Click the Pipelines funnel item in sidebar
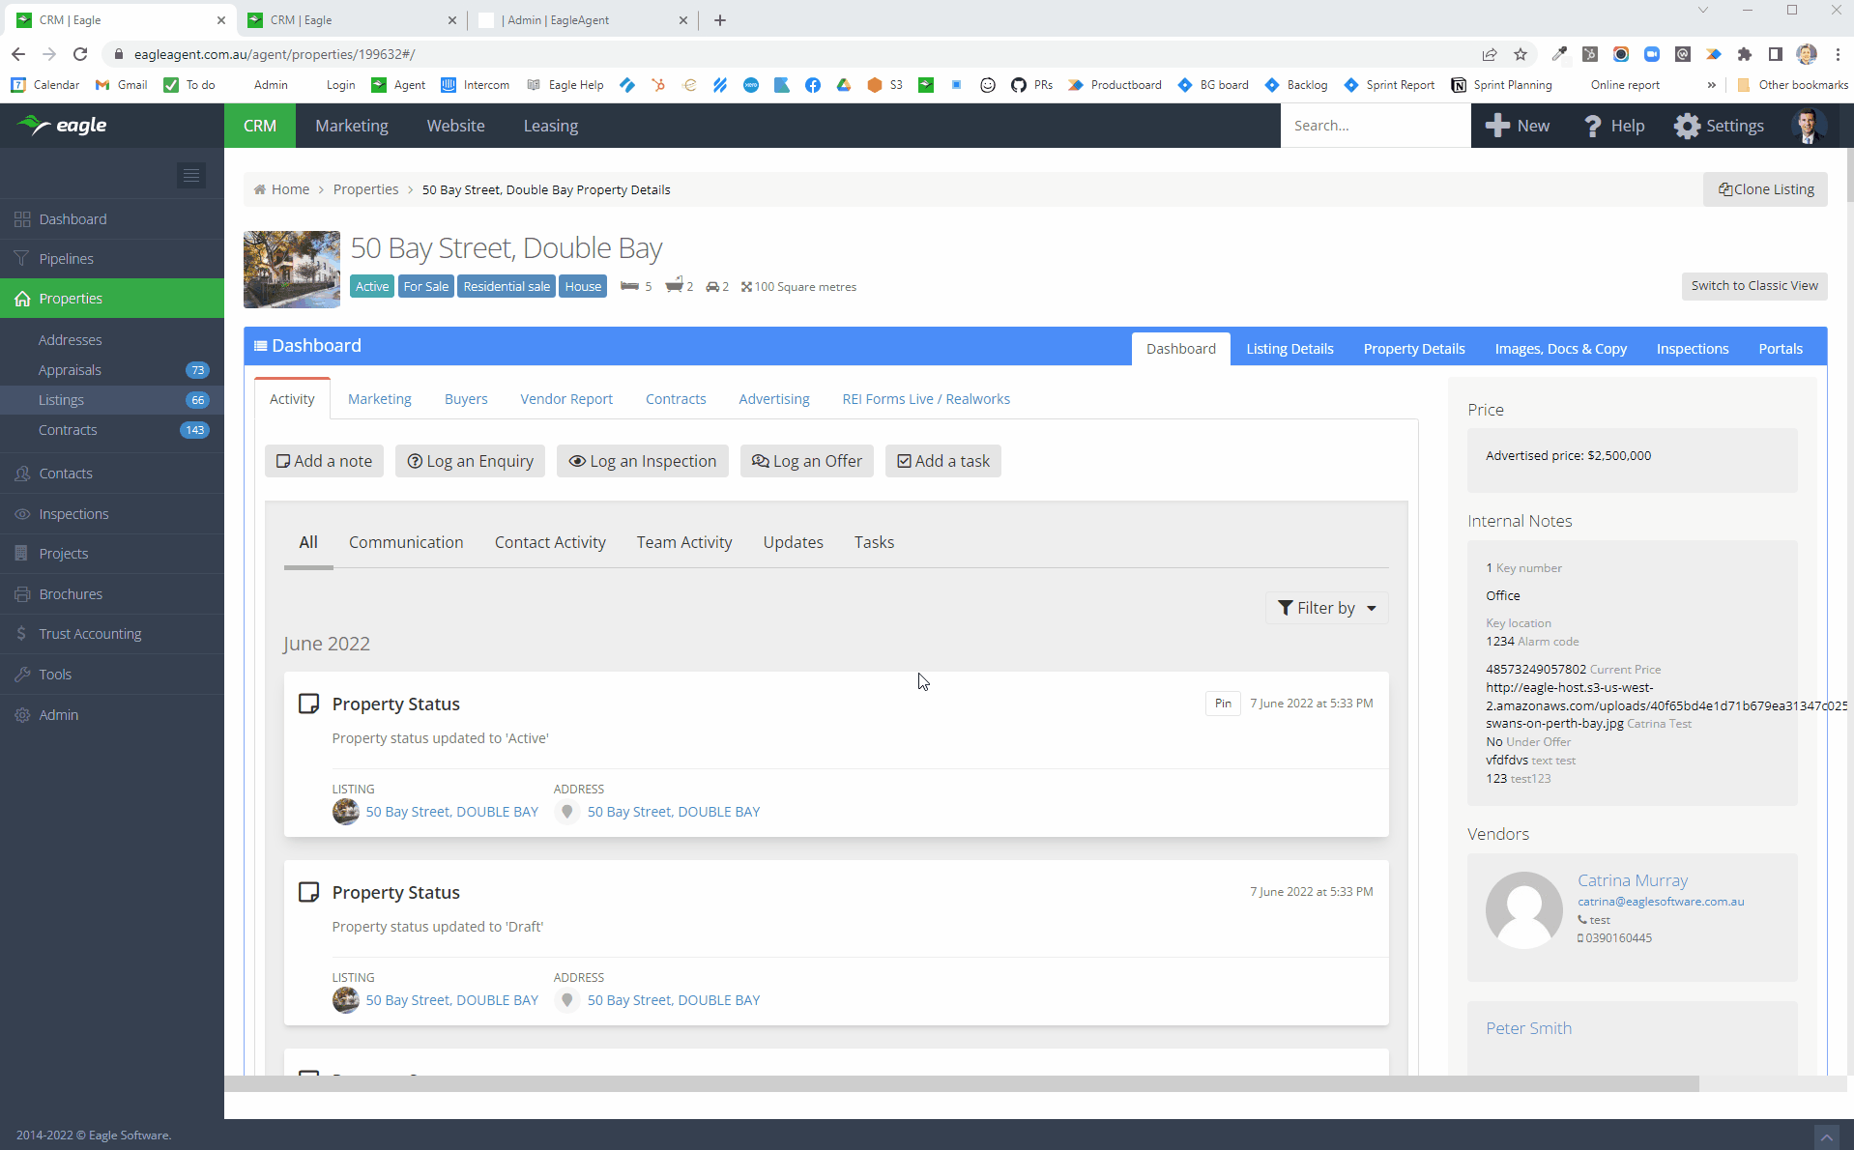The width and height of the screenshot is (1854, 1150). [x=66, y=259]
